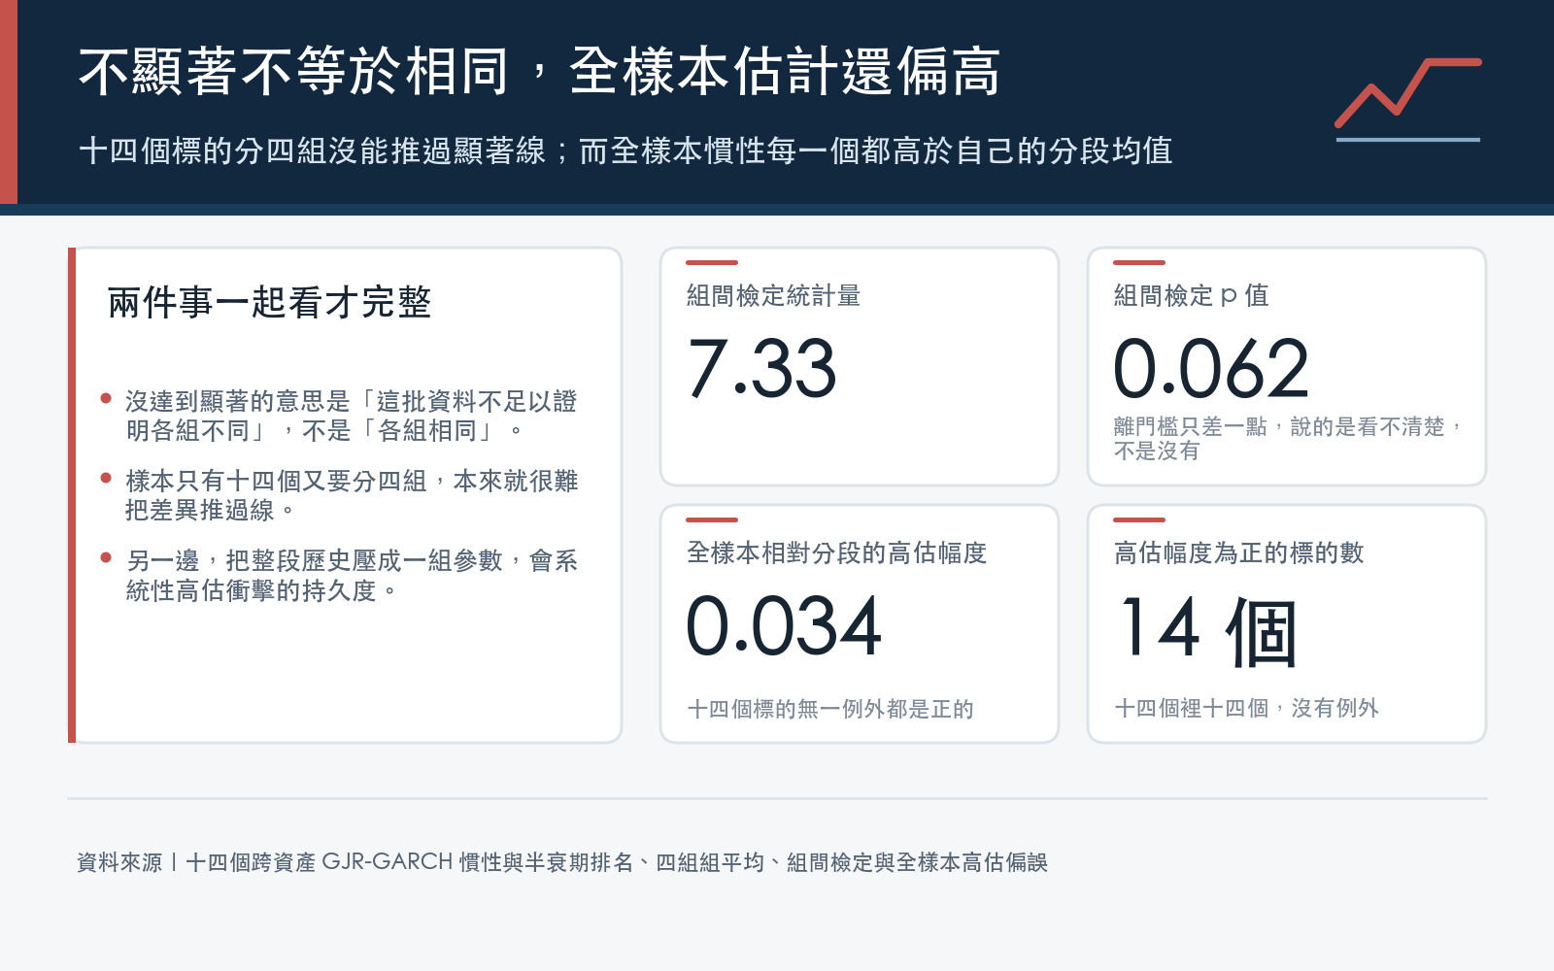Viewport: 1554px width, 971px height.
Task: Click the bullet text starting with 樣本只有十四個
Action: click(352, 495)
